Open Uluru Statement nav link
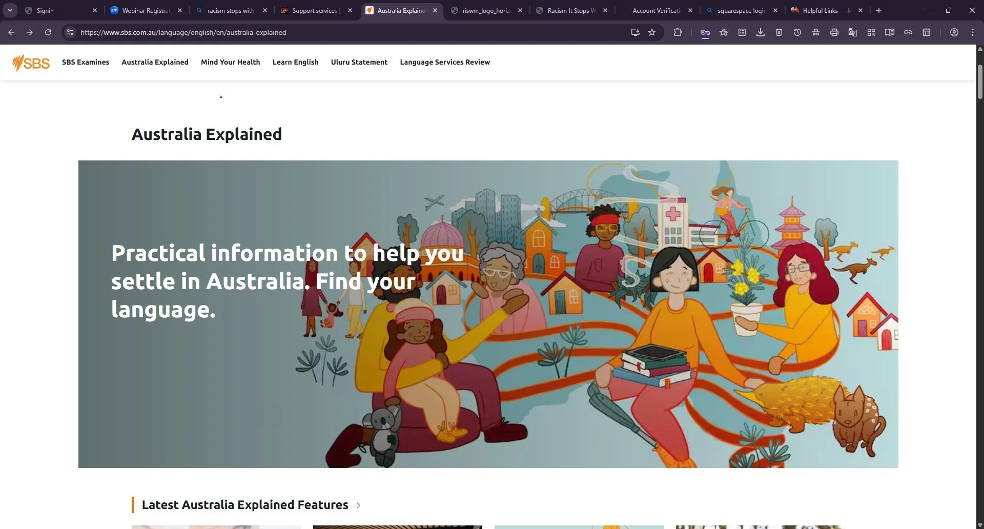 point(359,62)
